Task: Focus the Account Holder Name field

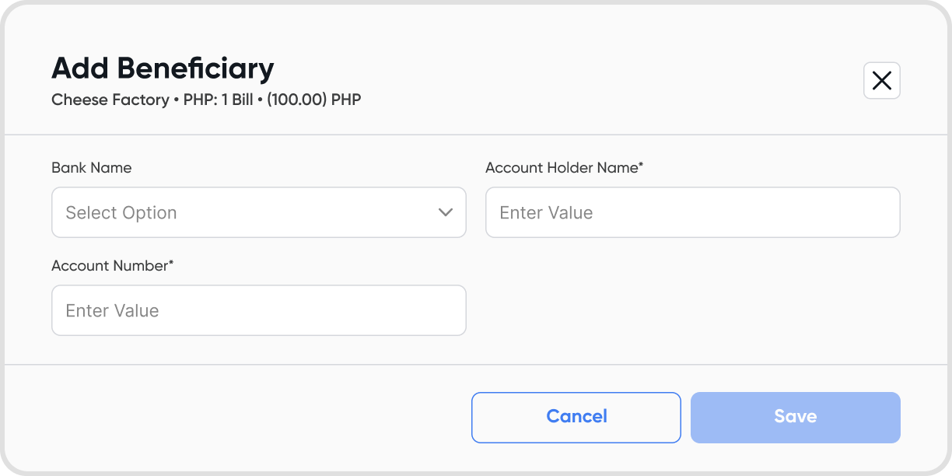Action: pyautogui.click(x=692, y=212)
